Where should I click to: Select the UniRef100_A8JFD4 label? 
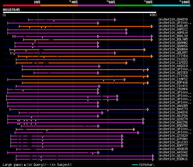173,116
